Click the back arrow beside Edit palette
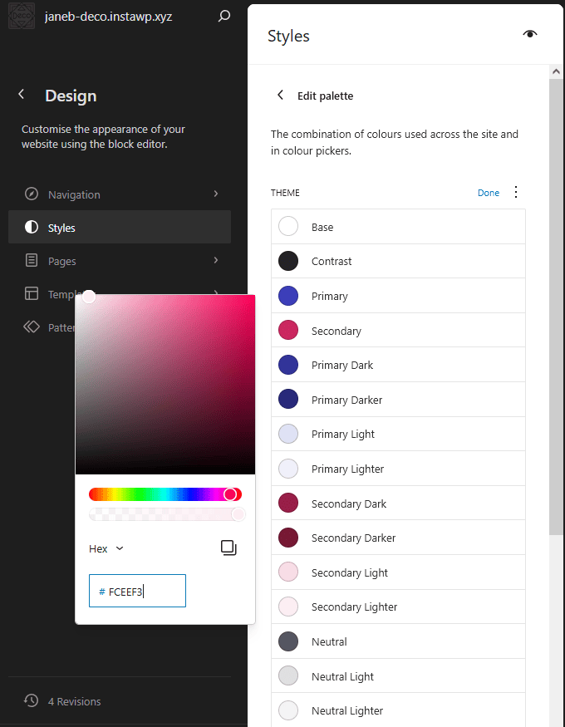 pos(281,96)
